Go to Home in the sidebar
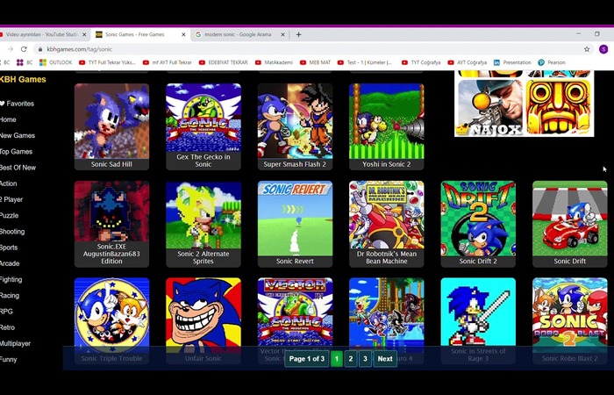The height and width of the screenshot is (395, 614). coord(8,119)
